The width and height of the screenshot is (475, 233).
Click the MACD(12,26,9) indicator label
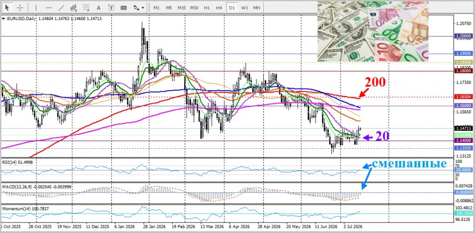click(x=36, y=187)
